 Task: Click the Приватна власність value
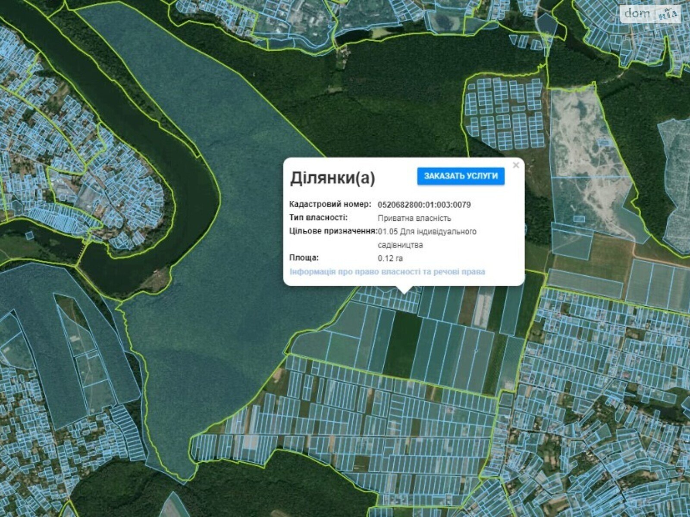click(x=414, y=218)
